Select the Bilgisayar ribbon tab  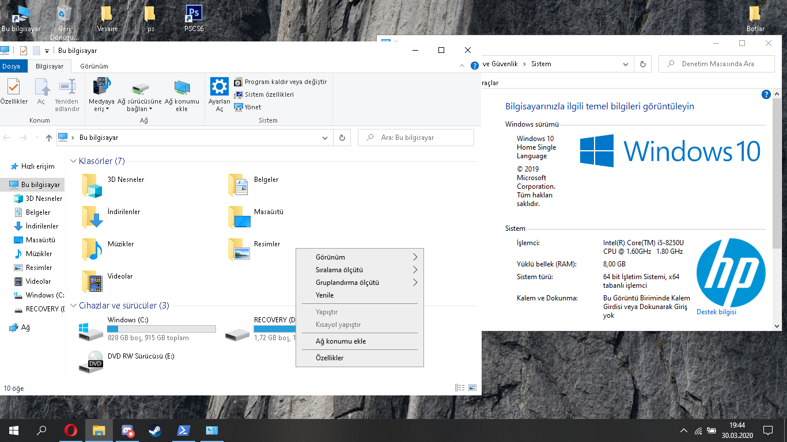coord(50,66)
